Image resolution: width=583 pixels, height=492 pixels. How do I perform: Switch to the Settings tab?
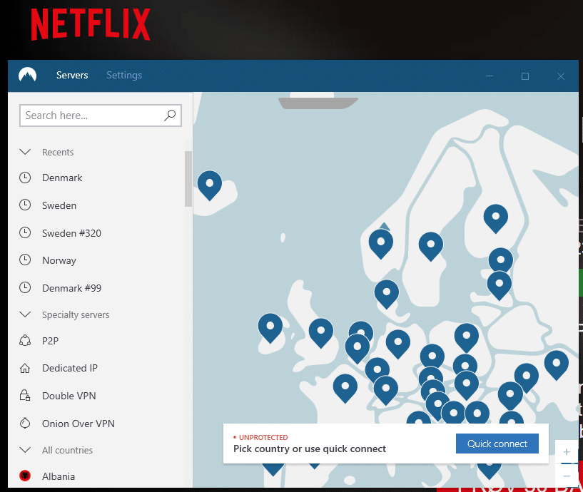tap(124, 76)
